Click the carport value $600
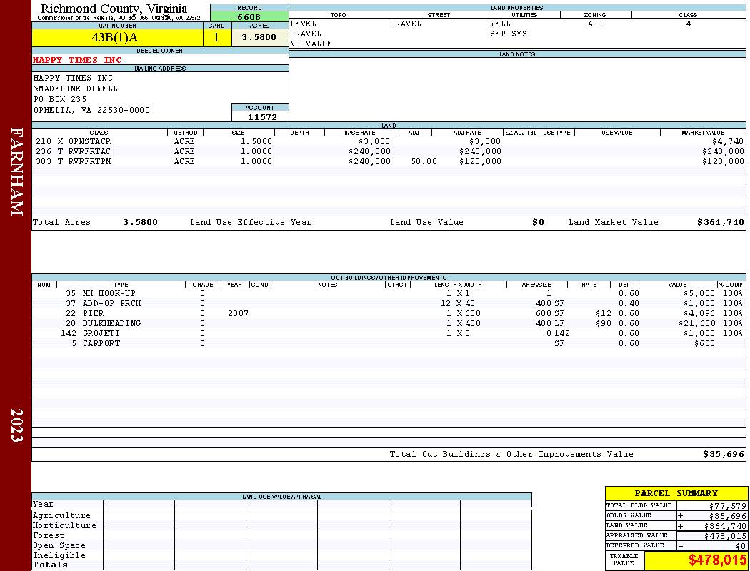This screenshot has width=750, height=571. click(704, 344)
